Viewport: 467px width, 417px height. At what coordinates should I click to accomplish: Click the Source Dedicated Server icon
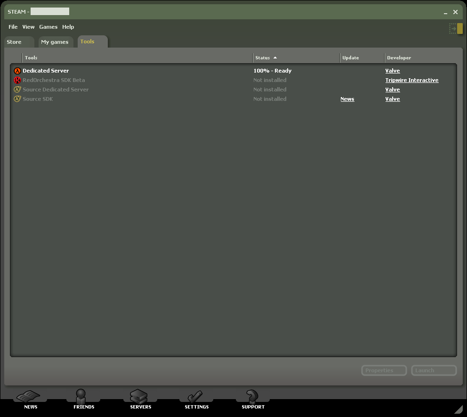(x=17, y=90)
